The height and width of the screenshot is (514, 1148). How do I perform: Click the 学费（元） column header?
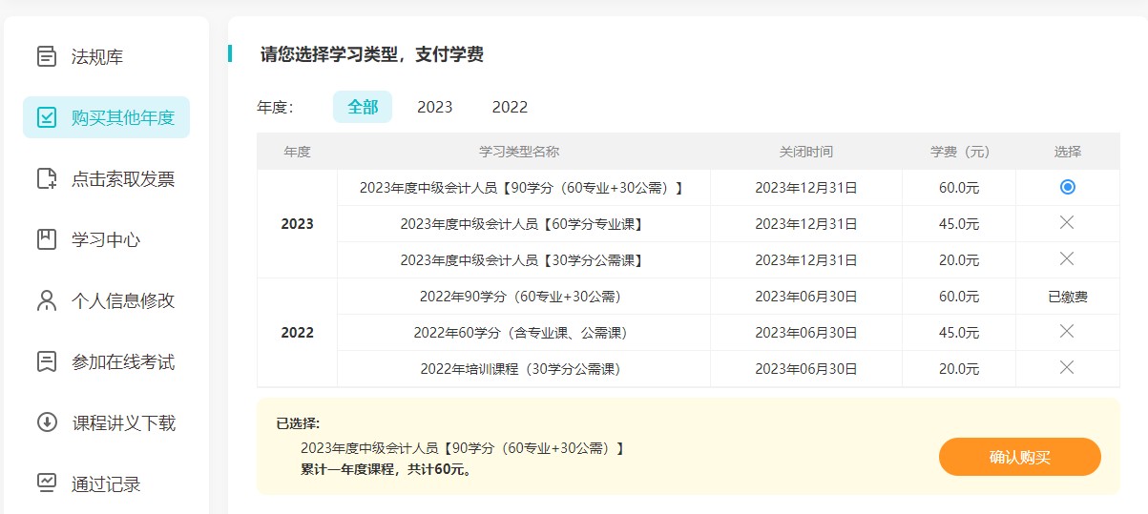coord(960,152)
